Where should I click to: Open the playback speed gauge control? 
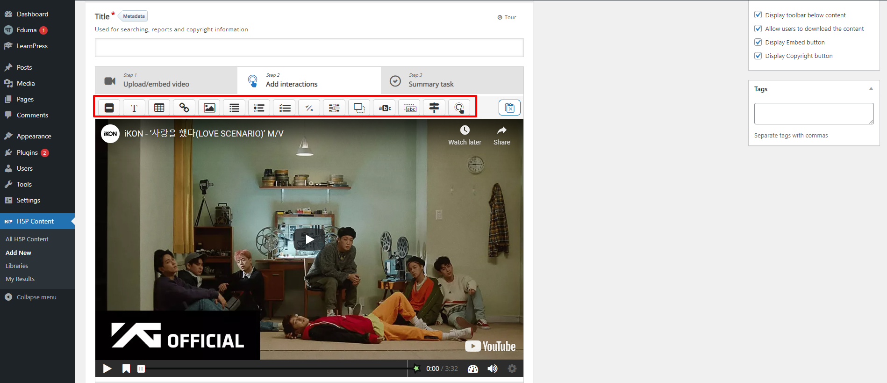[x=473, y=369]
